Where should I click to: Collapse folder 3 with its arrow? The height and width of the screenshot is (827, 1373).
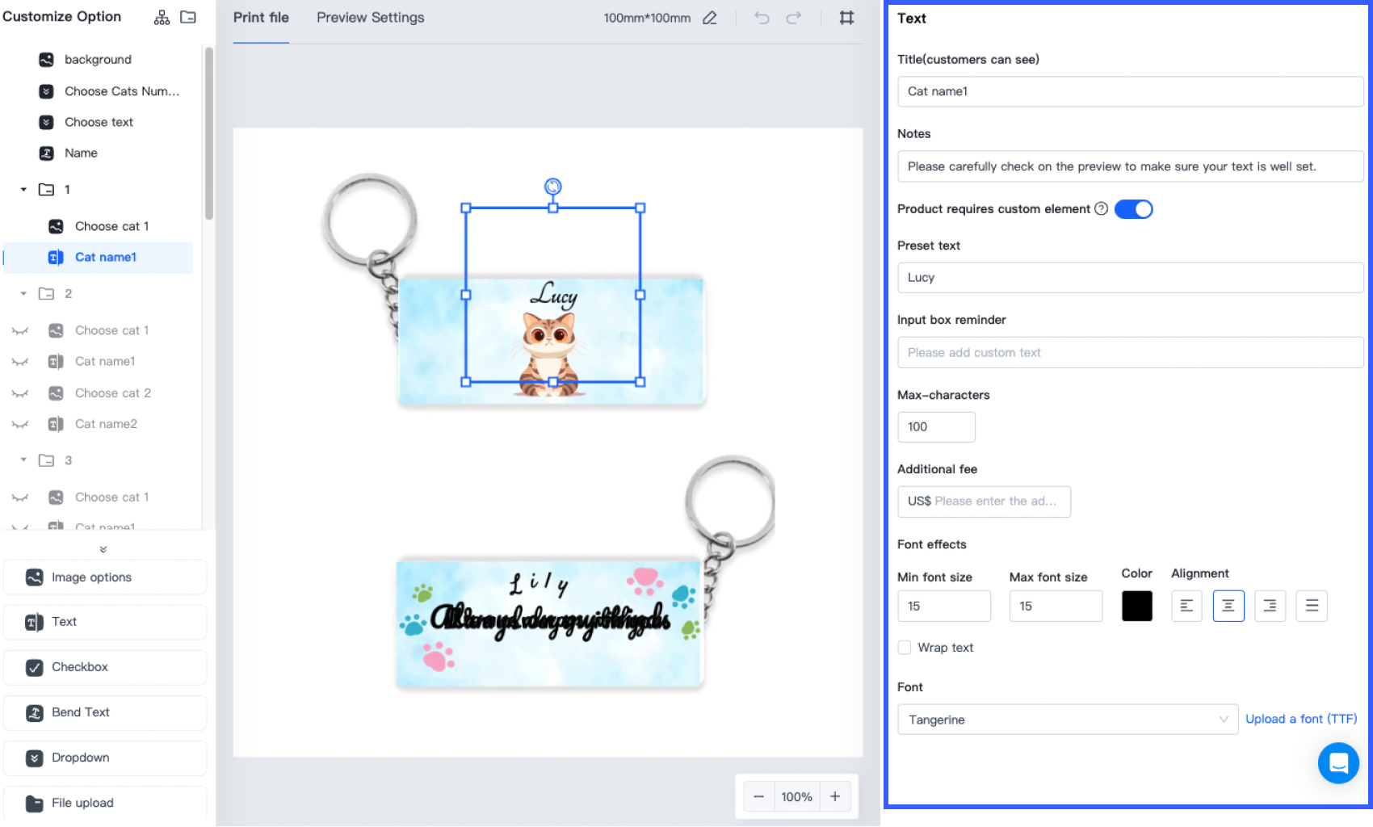[x=23, y=460]
